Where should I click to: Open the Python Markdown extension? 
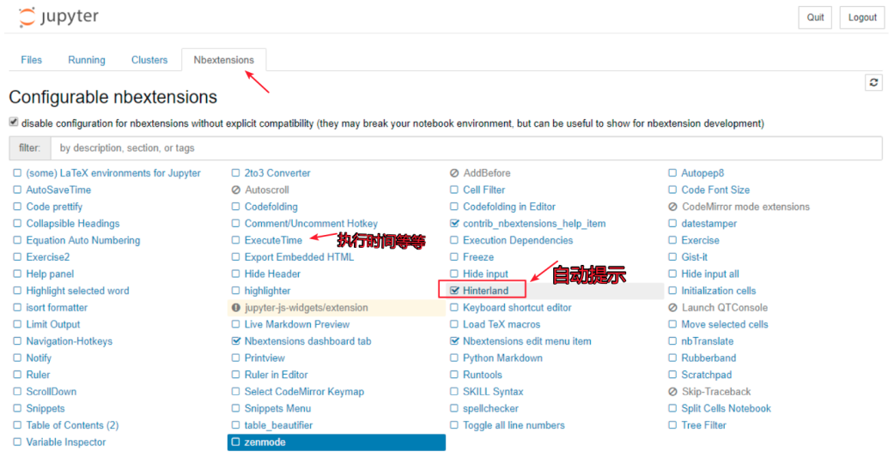pyautogui.click(x=502, y=358)
